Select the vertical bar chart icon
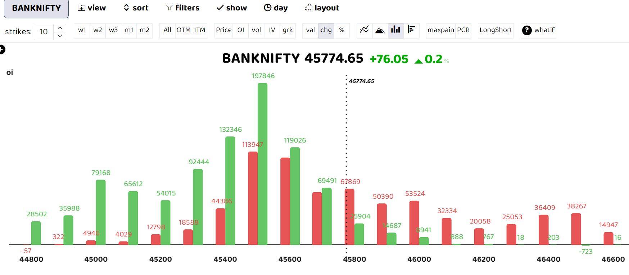Viewport: 629px width, 275px height. coord(395,30)
